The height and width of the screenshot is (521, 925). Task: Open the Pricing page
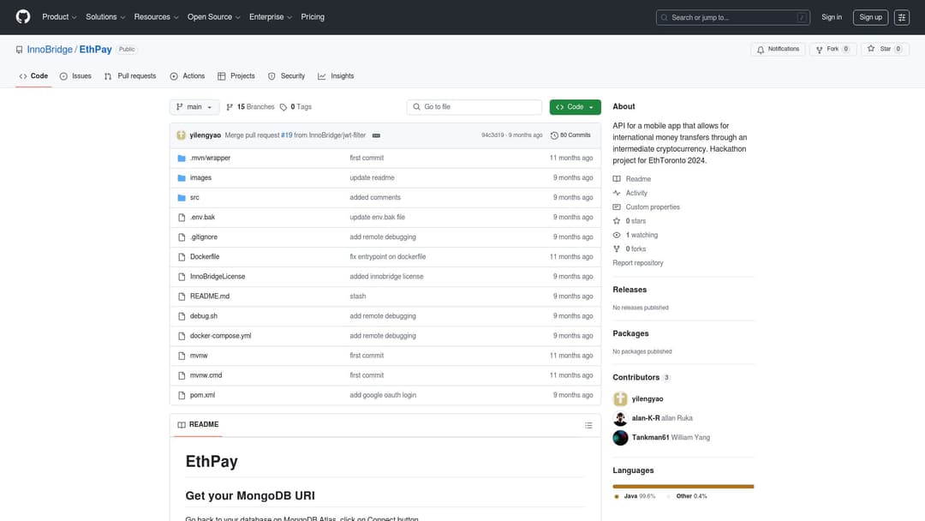[313, 17]
